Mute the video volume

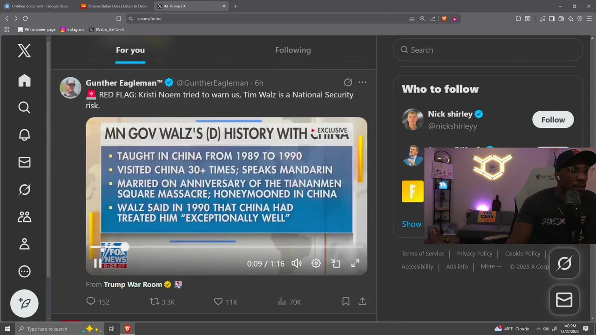tap(297, 263)
